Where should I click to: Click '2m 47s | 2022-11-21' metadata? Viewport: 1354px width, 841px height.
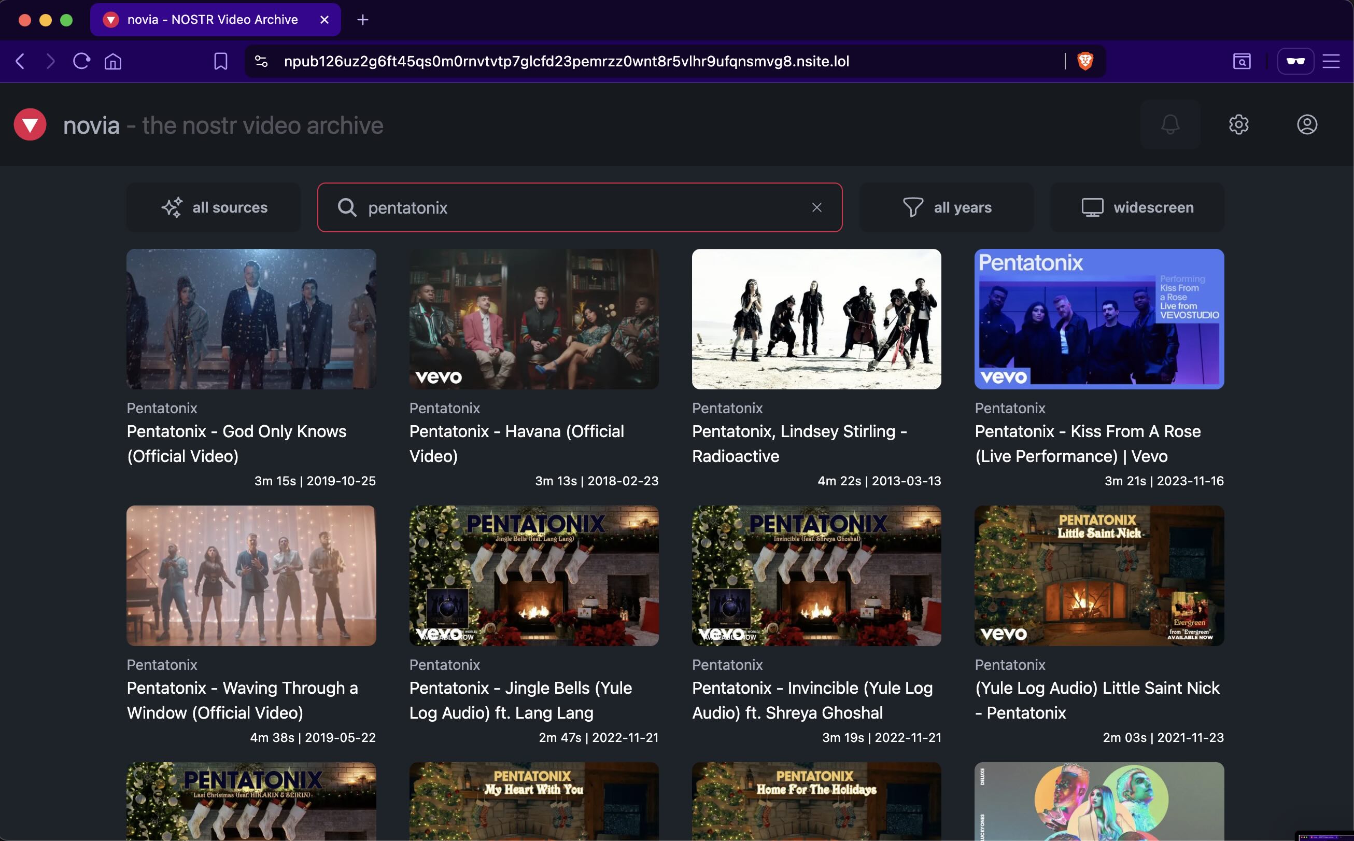coord(598,737)
